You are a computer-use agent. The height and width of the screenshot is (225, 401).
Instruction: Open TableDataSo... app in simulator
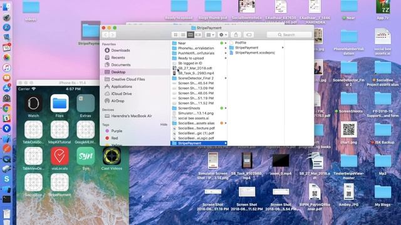click(33, 130)
